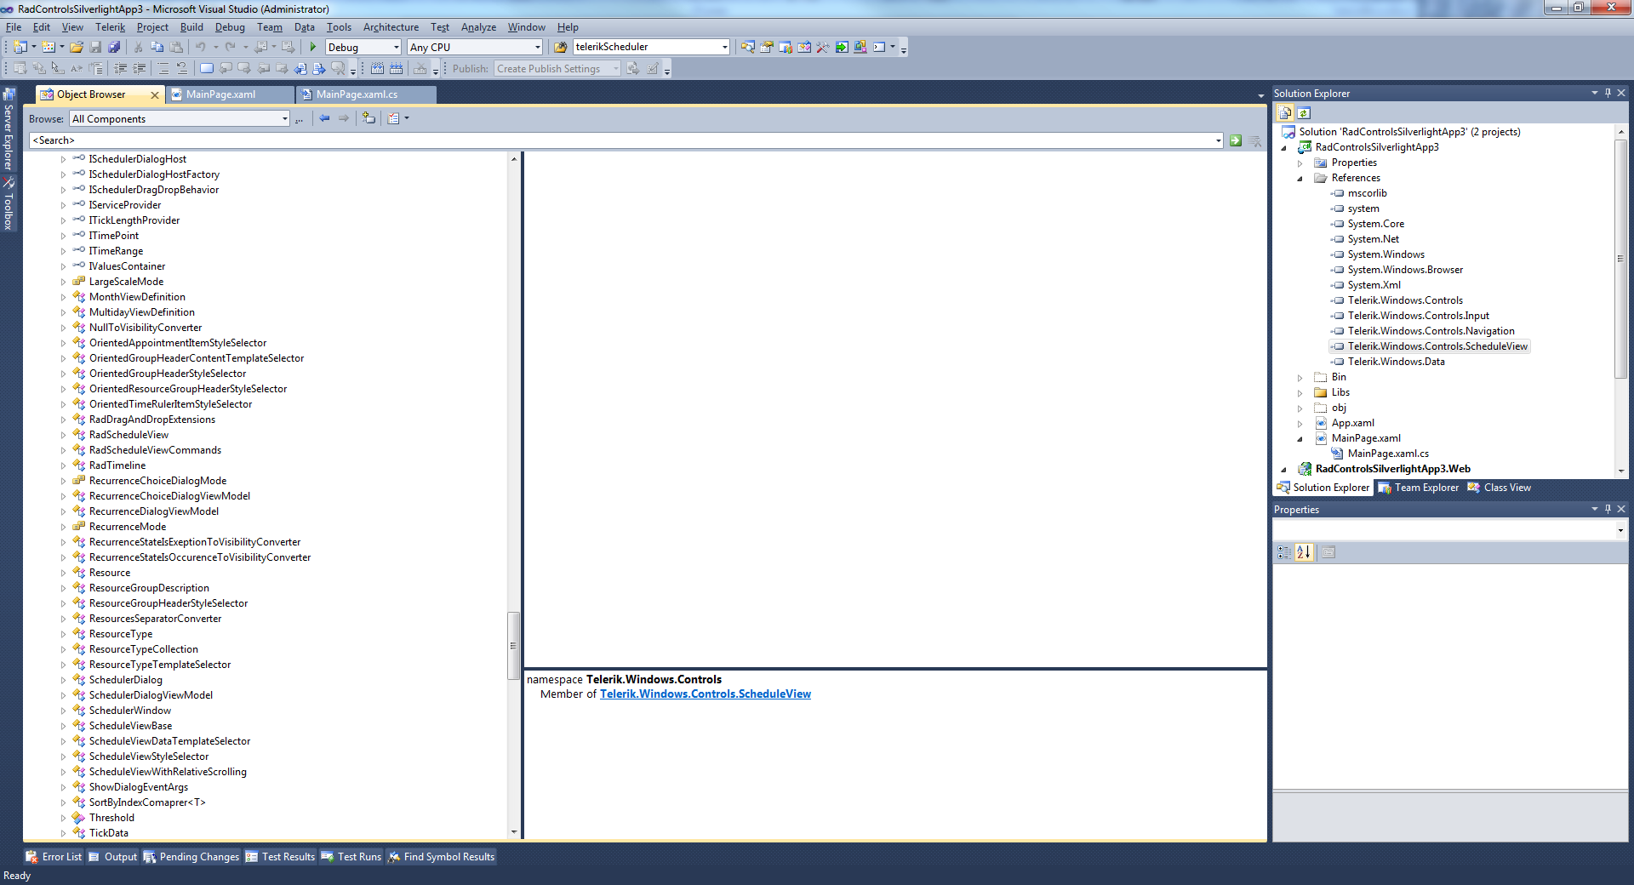Click Add to References icon in Object Browser
The height and width of the screenshot is (885, 1634).
pos(369,119)
